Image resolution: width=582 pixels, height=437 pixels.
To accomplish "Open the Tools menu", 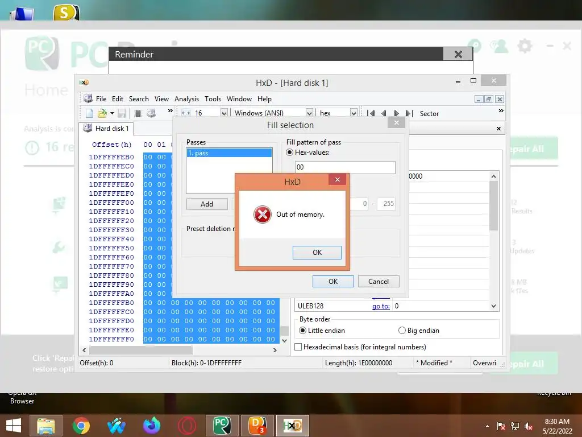I will [213, 99].
